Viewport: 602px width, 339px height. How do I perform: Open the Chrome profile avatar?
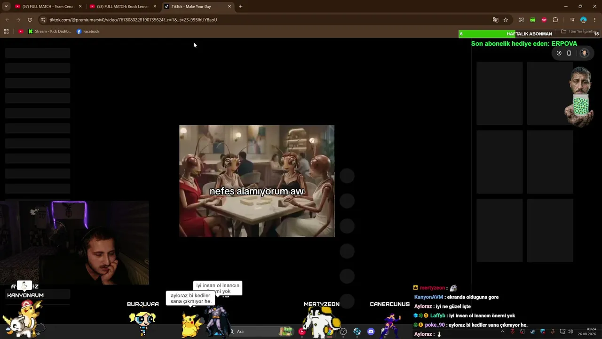584,20
